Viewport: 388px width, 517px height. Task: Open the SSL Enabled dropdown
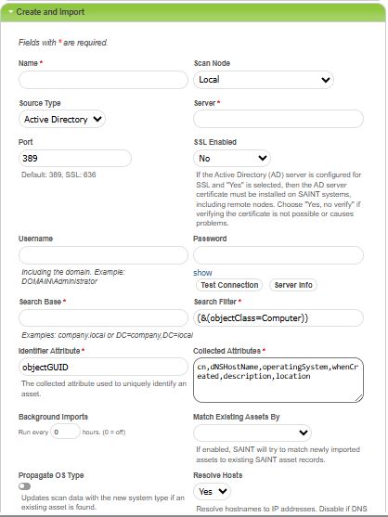point(232,159)
